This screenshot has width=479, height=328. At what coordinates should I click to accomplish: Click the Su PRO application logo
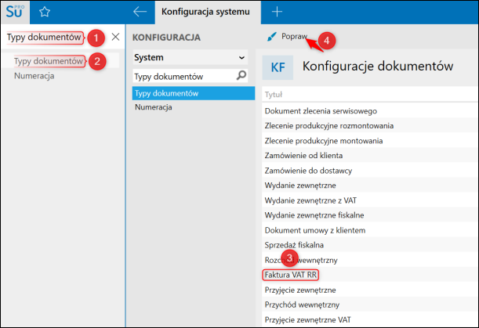tap(16, 12)
